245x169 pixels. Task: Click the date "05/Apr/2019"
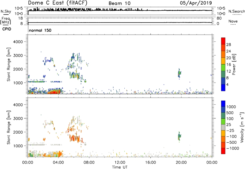pos(196,3)
